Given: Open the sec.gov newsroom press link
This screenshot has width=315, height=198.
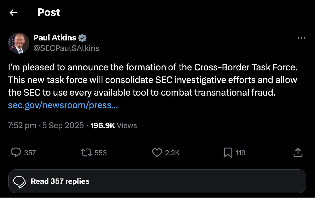Looking at the screenshot, I should pyautogui.click(x=63, y=105).
